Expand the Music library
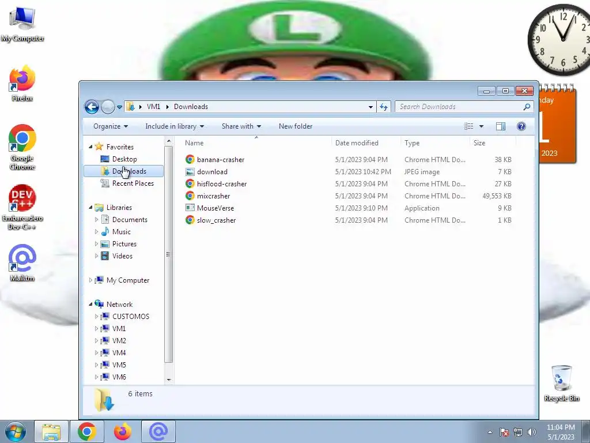Image resolution: width=590 pixels, height=443 pixels. click(96, 232)
